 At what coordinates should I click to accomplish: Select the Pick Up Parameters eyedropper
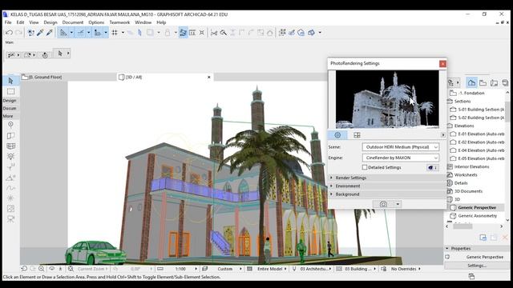click(40, 32)
